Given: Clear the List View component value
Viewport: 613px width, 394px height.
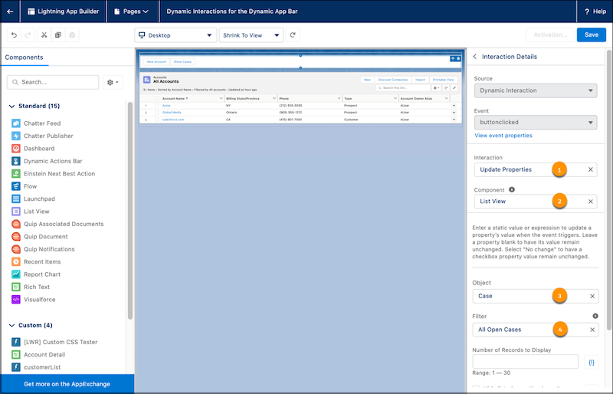Looking at the screenshot, I should pos(590,201).
